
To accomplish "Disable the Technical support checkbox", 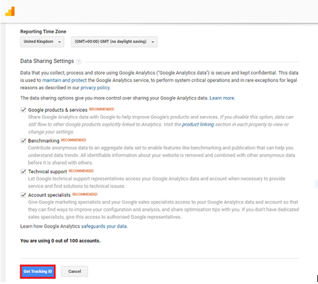I will tap(23, 172).
